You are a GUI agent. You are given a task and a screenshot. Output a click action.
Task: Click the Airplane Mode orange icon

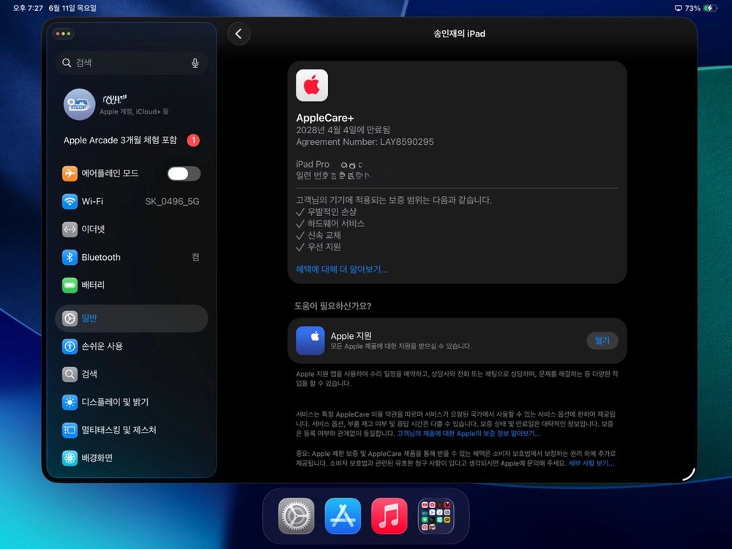[x=70, y=173]
